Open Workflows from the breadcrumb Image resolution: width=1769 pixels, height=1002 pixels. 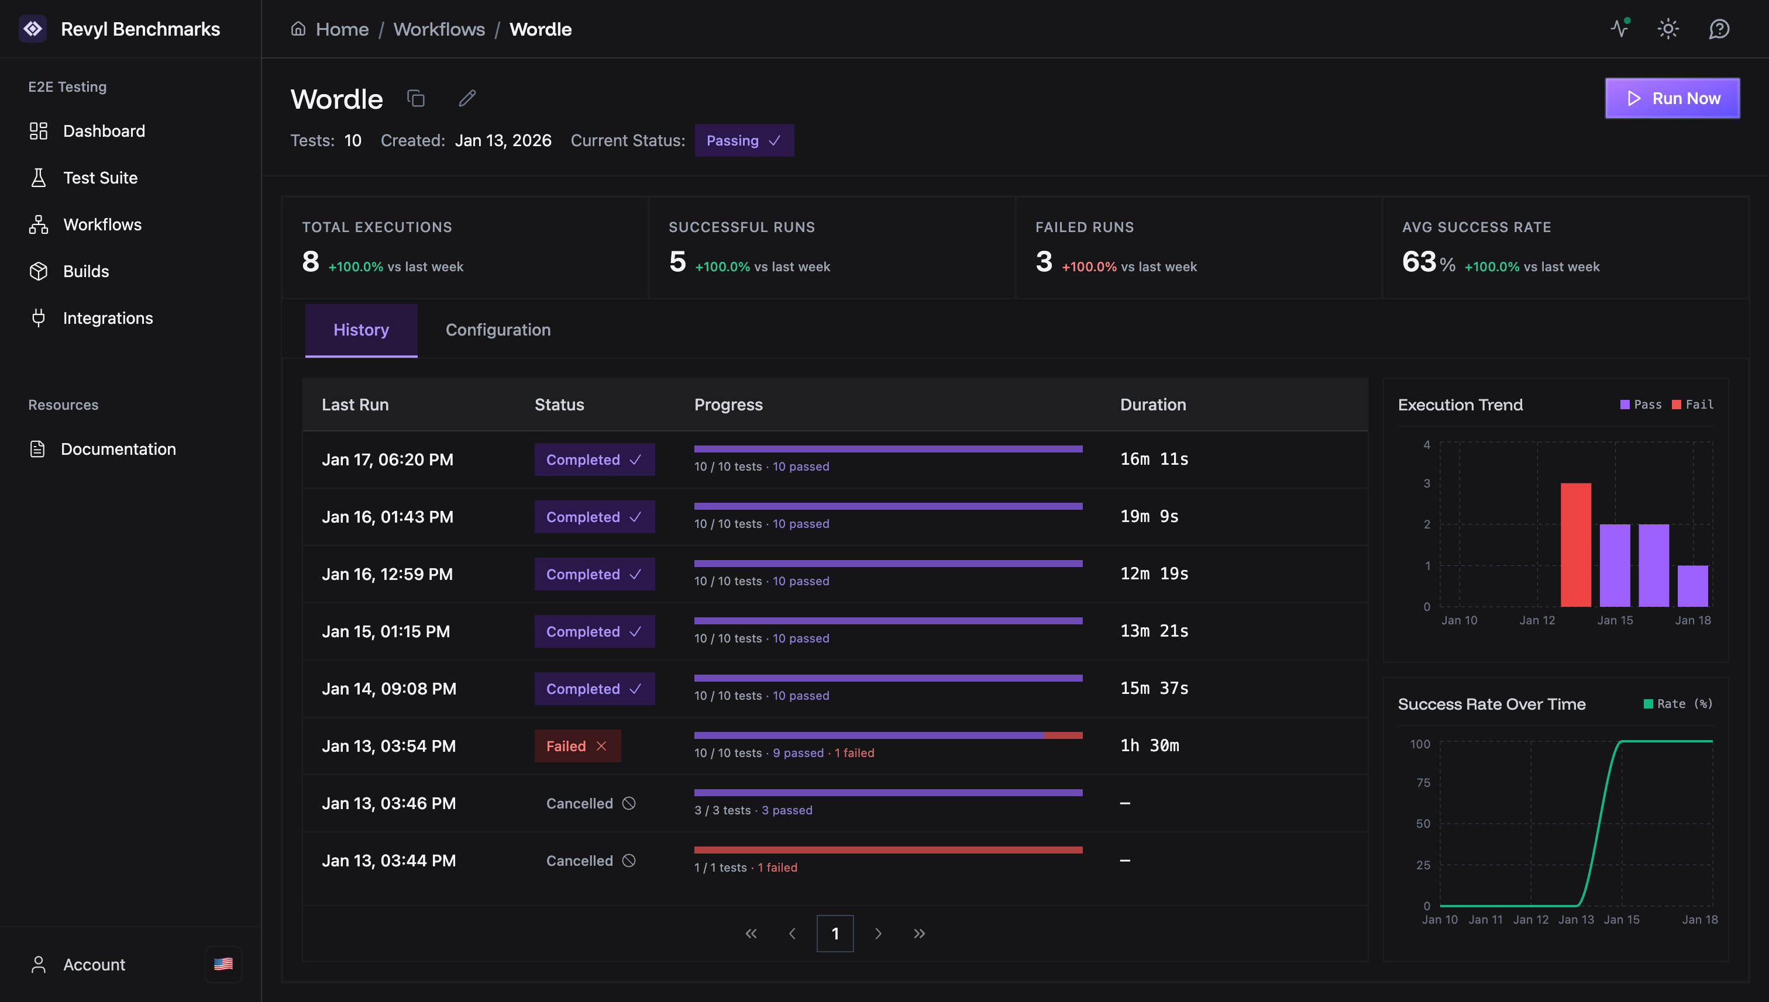point(439,29)
